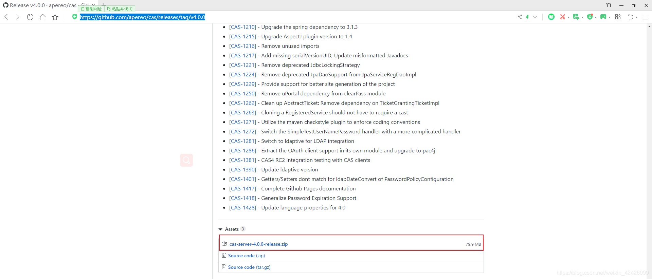Click the Assets count badge "3"
The image size is (652, 279).
pyautogui.click(x=243, y=229)
